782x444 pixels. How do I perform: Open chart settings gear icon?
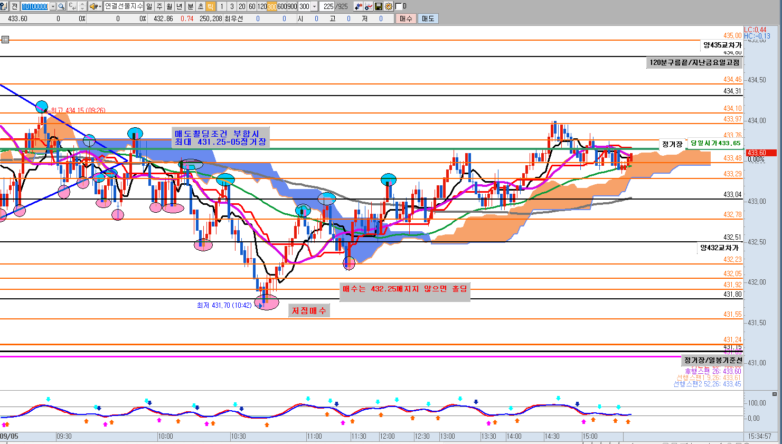(x=389, y=6)
